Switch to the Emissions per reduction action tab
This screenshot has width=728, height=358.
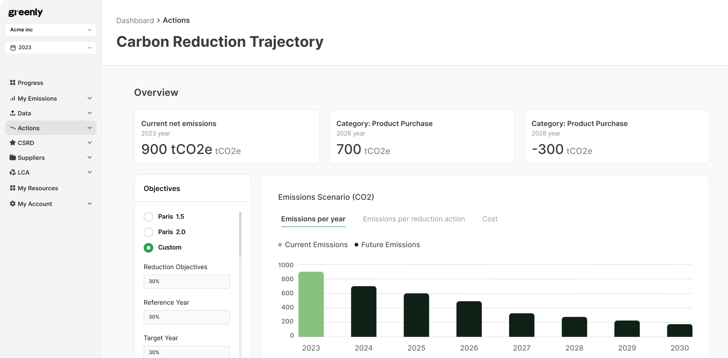point(414,219)
